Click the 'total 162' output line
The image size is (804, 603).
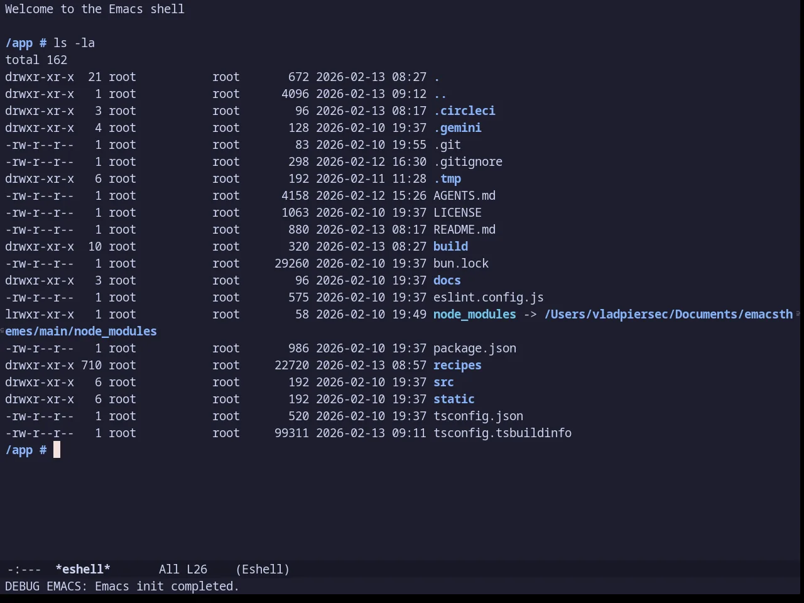tap(36, 60)
